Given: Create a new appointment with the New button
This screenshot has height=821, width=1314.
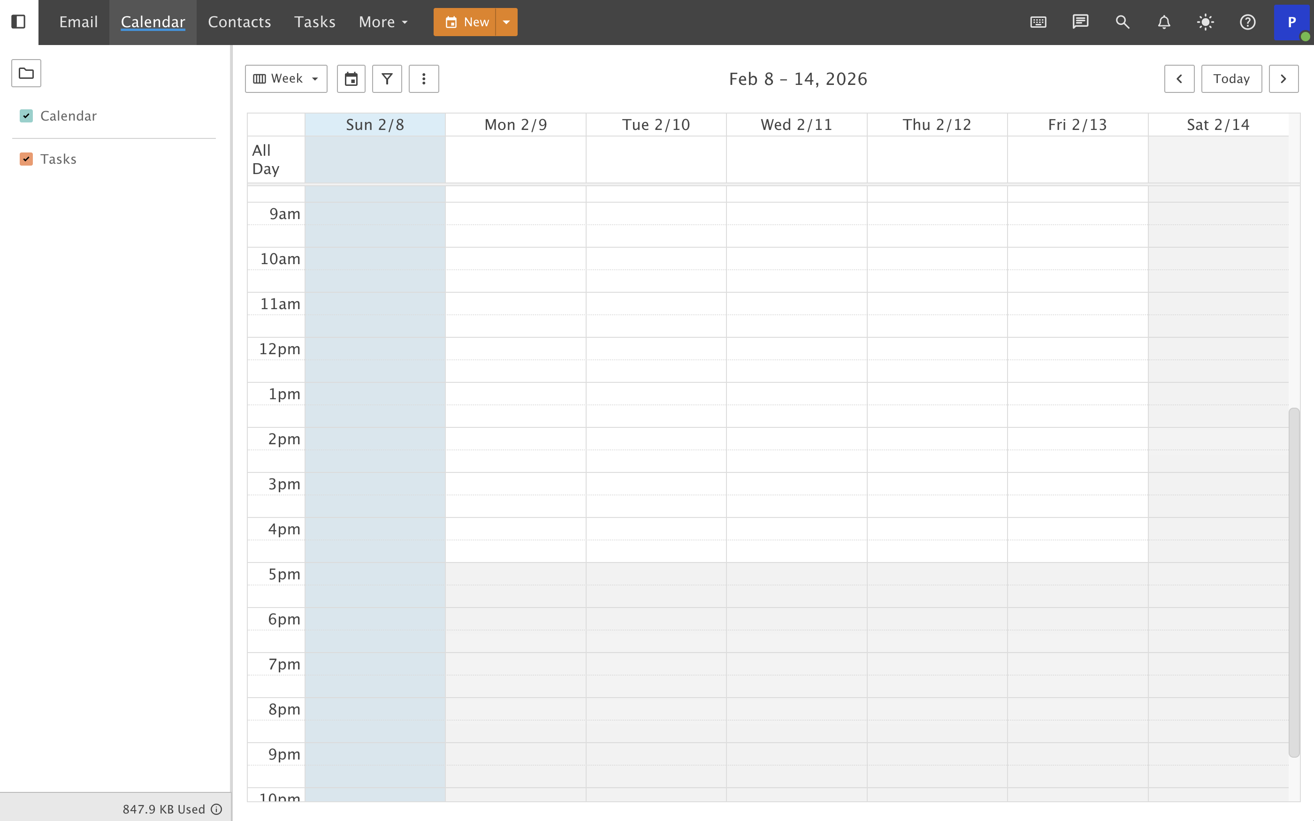Looking at the screenshot, I should [467, 22].
